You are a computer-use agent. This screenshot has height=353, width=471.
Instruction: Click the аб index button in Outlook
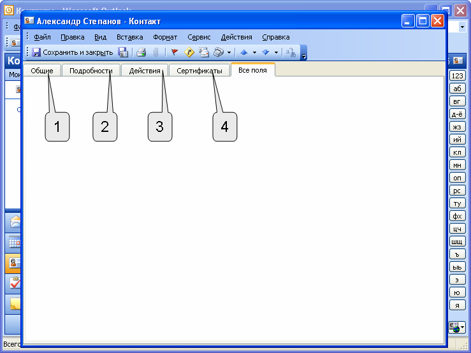[457, 89]
